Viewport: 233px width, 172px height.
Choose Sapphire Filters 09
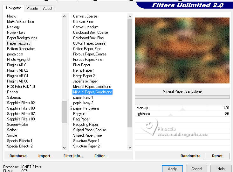coord(21,119)
